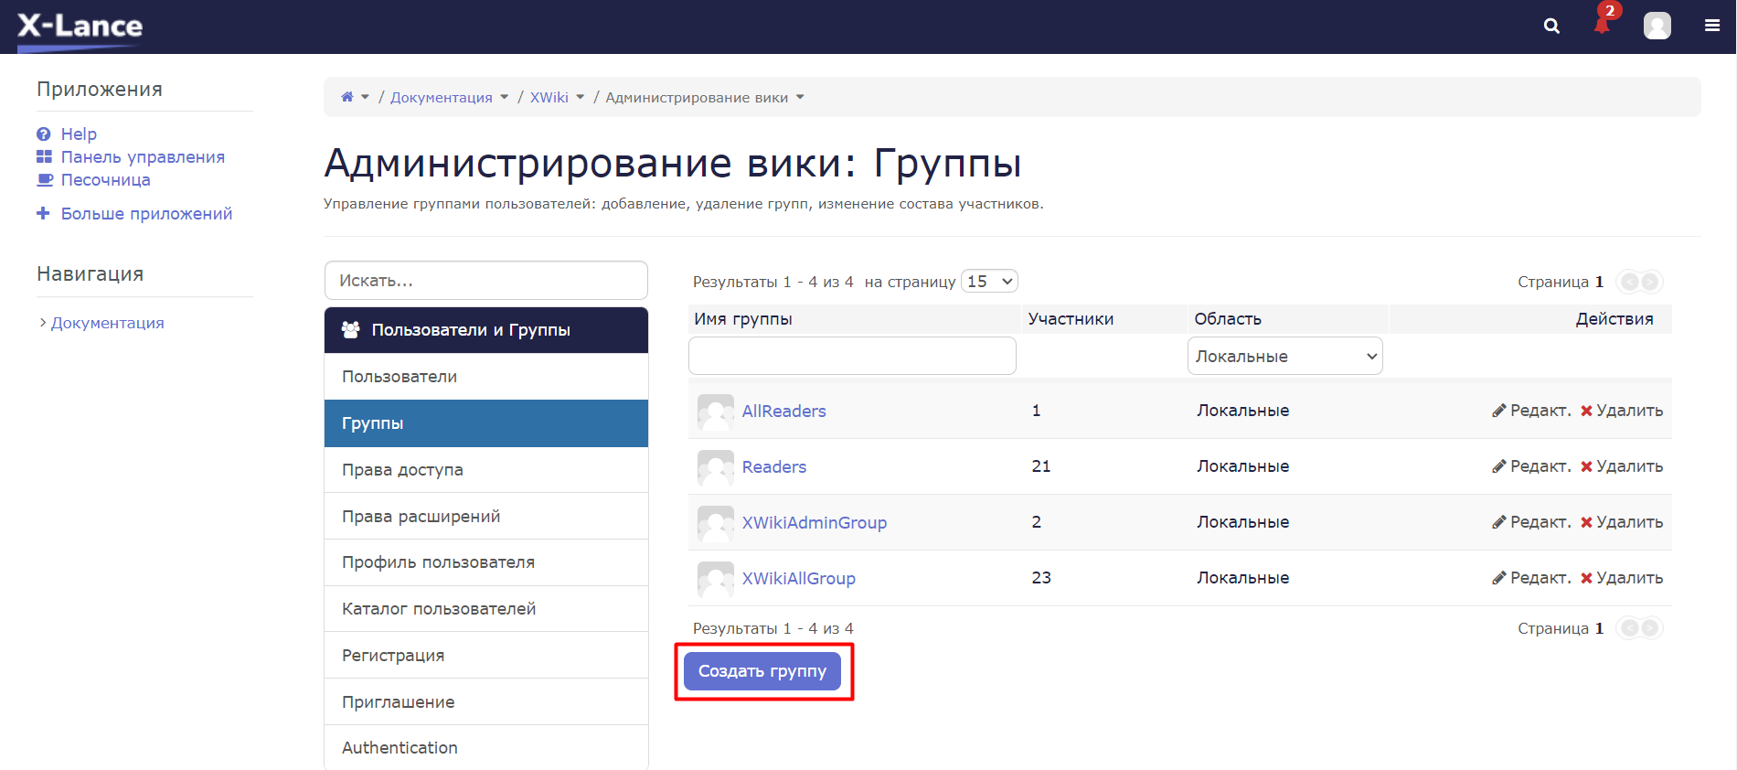Open the Пользователи admin section
1737x770 pixels.
(x=486, y=377)
